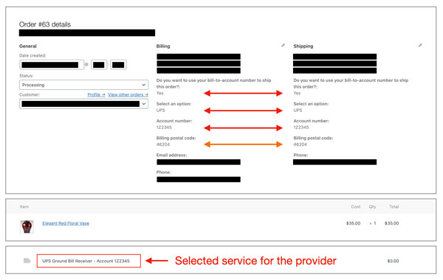This screenshot has width=443, height=280.
Task: Click the Date created date field
Action: click(52, 65)
